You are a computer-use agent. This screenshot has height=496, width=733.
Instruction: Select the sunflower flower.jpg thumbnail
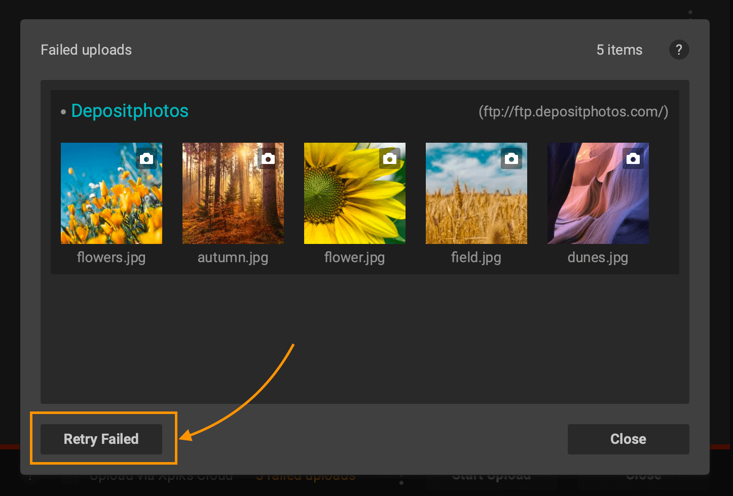[x=355, y=202]
